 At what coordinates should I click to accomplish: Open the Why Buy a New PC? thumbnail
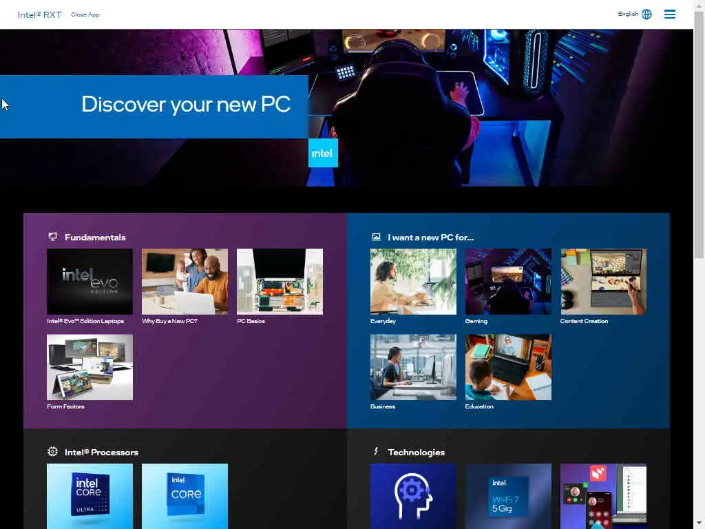185,282
